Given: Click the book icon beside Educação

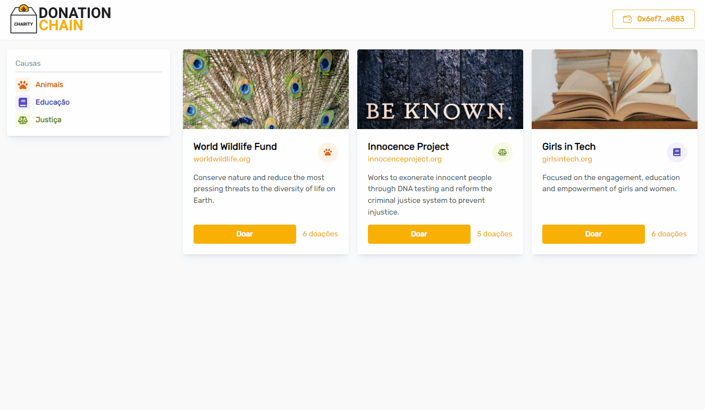Looking at the screenshot, I should click(x=23, y=102).
